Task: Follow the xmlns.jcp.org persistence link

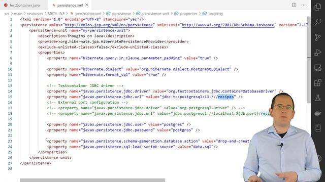Action: [x=109, y=25]
